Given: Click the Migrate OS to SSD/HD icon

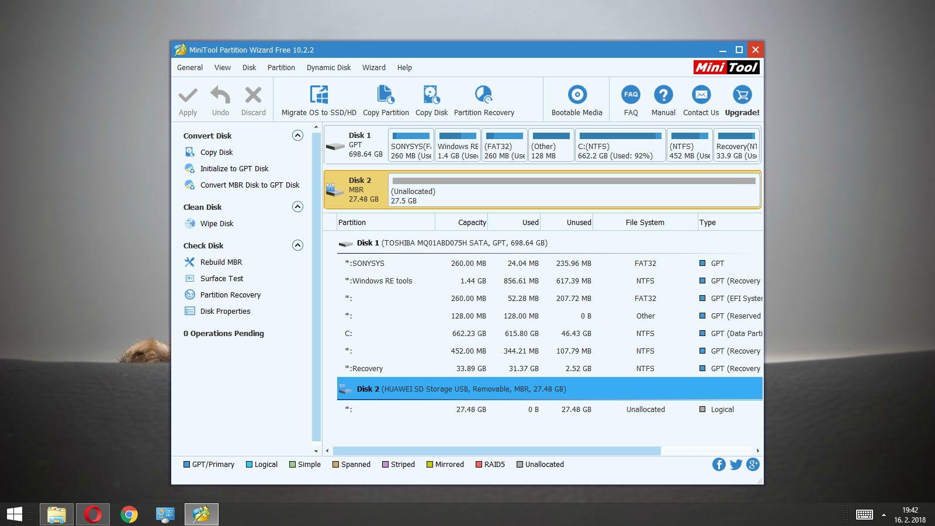Looking at the screenshot, I should [318, 95].
